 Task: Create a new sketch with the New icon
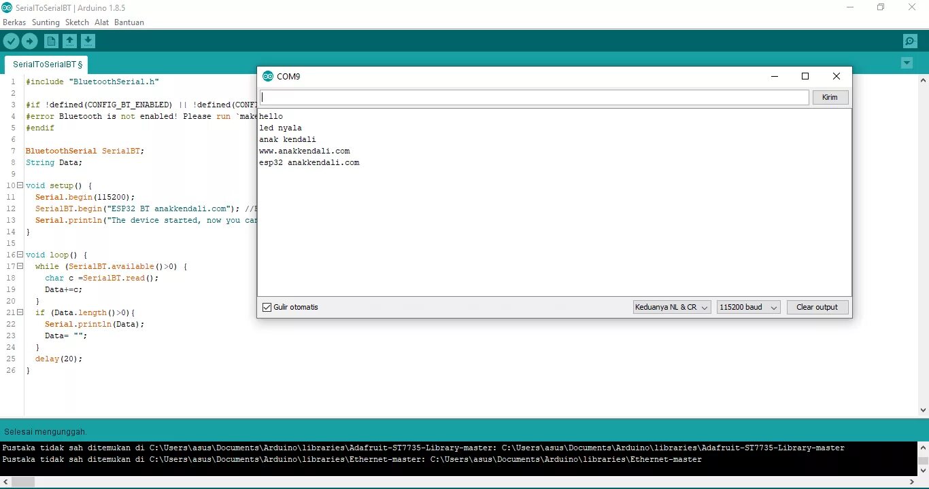[51, 41]
